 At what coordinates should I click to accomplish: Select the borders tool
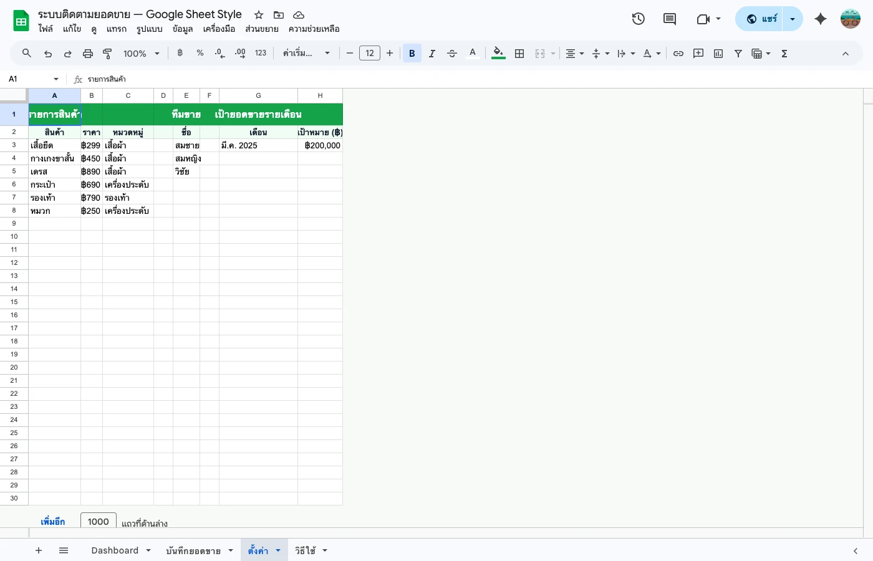click(x=519, y=53)
